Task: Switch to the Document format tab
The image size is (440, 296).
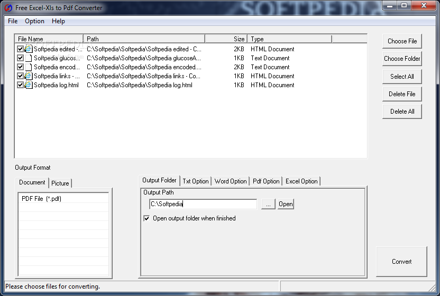Action: point(32,182)
